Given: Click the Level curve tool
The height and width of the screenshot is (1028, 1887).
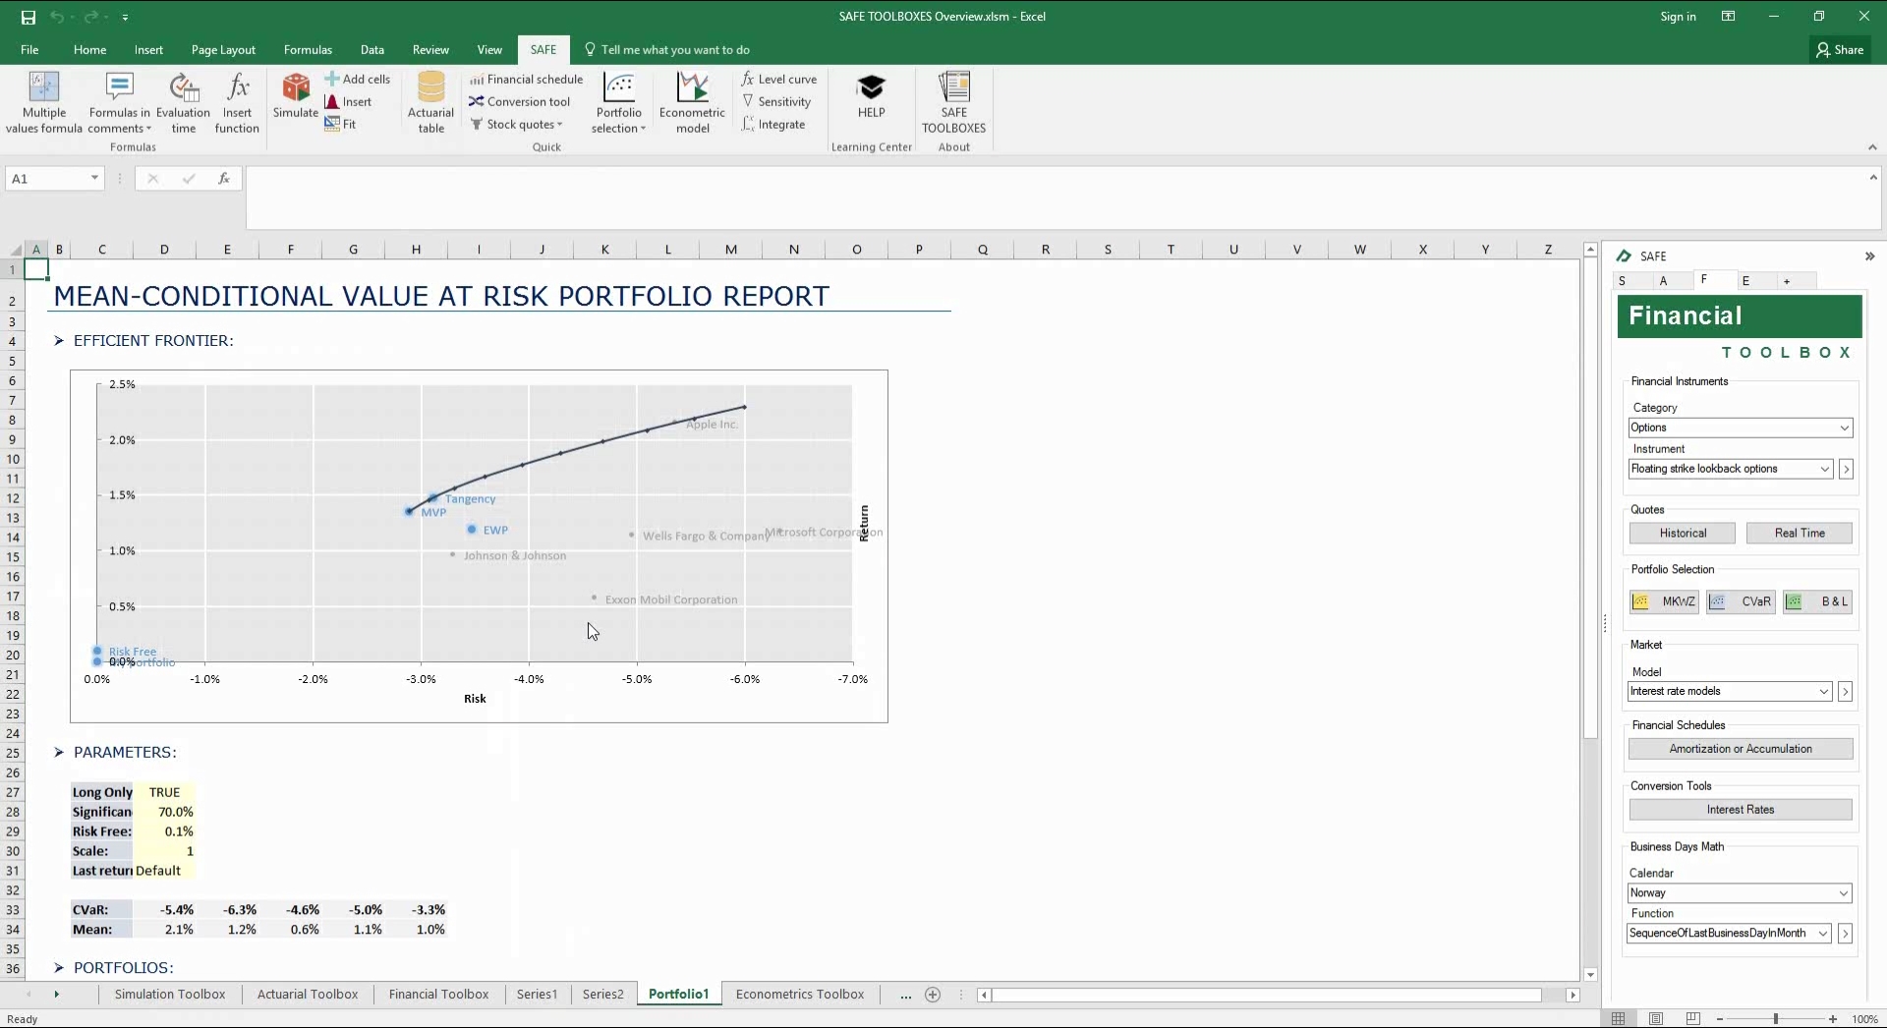Looking at the screenshot, I should pyautogui.click(x=779, y=79).
